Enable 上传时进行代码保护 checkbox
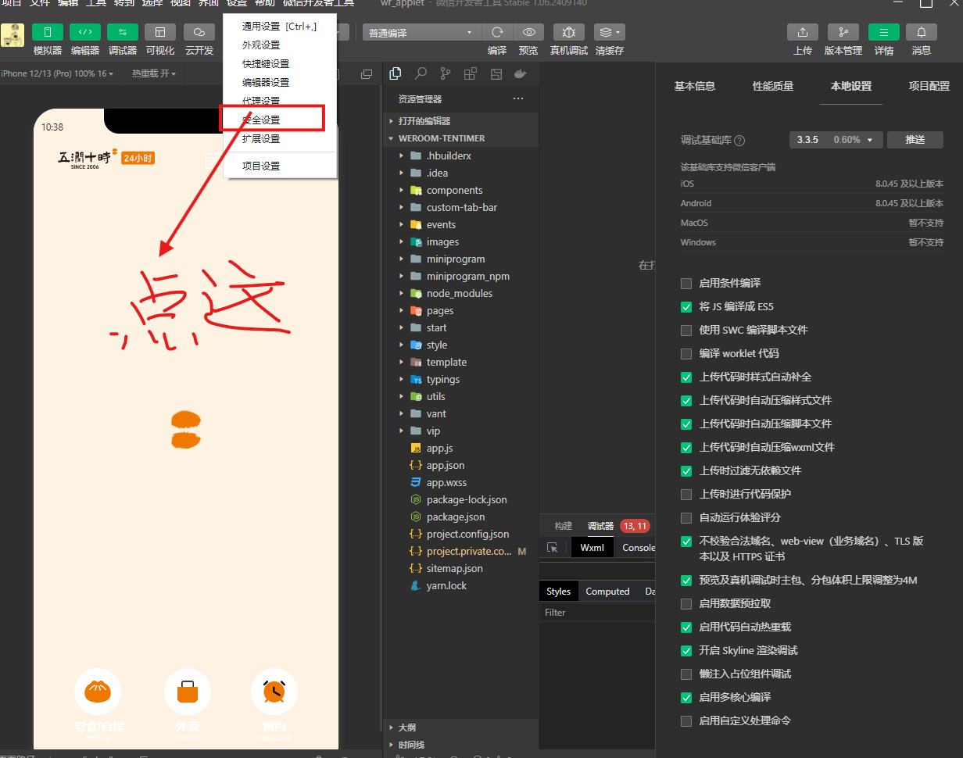Viewport: 963px width, 758px height. pos(686,494)
